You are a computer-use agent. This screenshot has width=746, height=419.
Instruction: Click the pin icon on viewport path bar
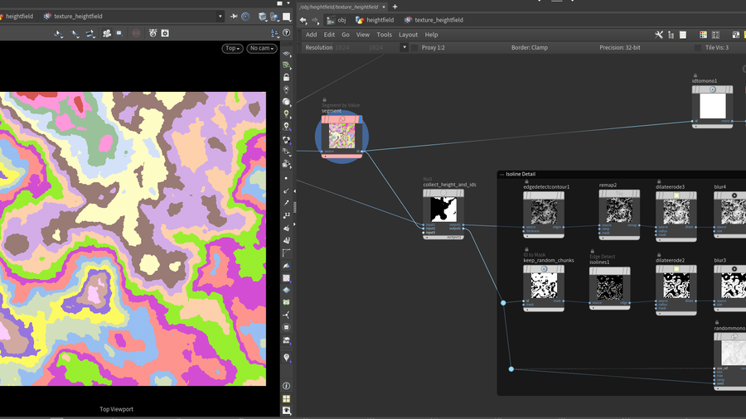[235, 16]
